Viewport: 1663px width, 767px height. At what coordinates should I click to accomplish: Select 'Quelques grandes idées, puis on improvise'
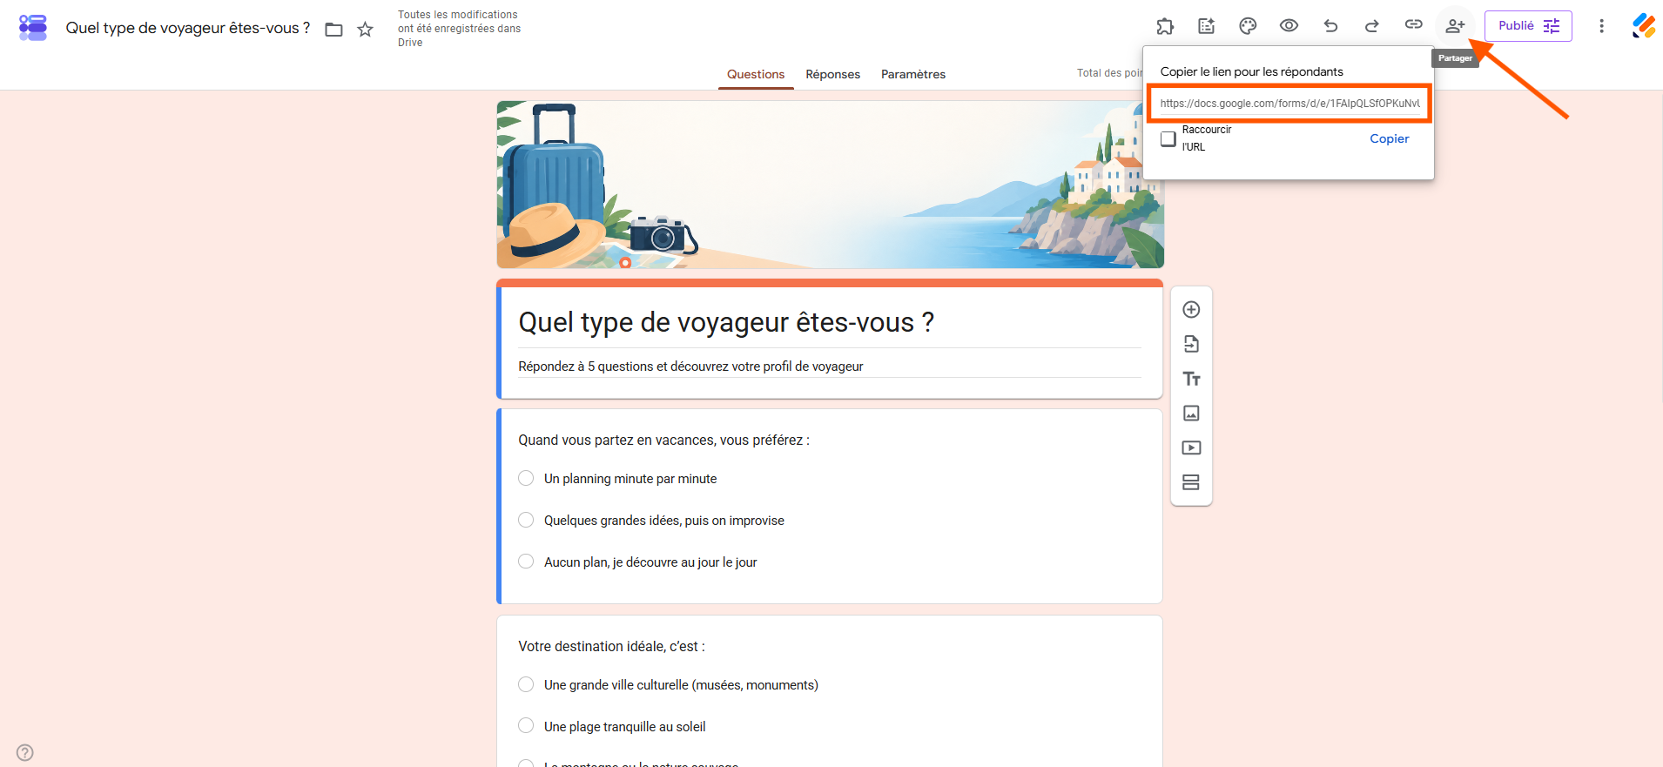[x=526, y=520]
